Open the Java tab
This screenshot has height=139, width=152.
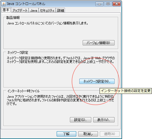point(34,10)
